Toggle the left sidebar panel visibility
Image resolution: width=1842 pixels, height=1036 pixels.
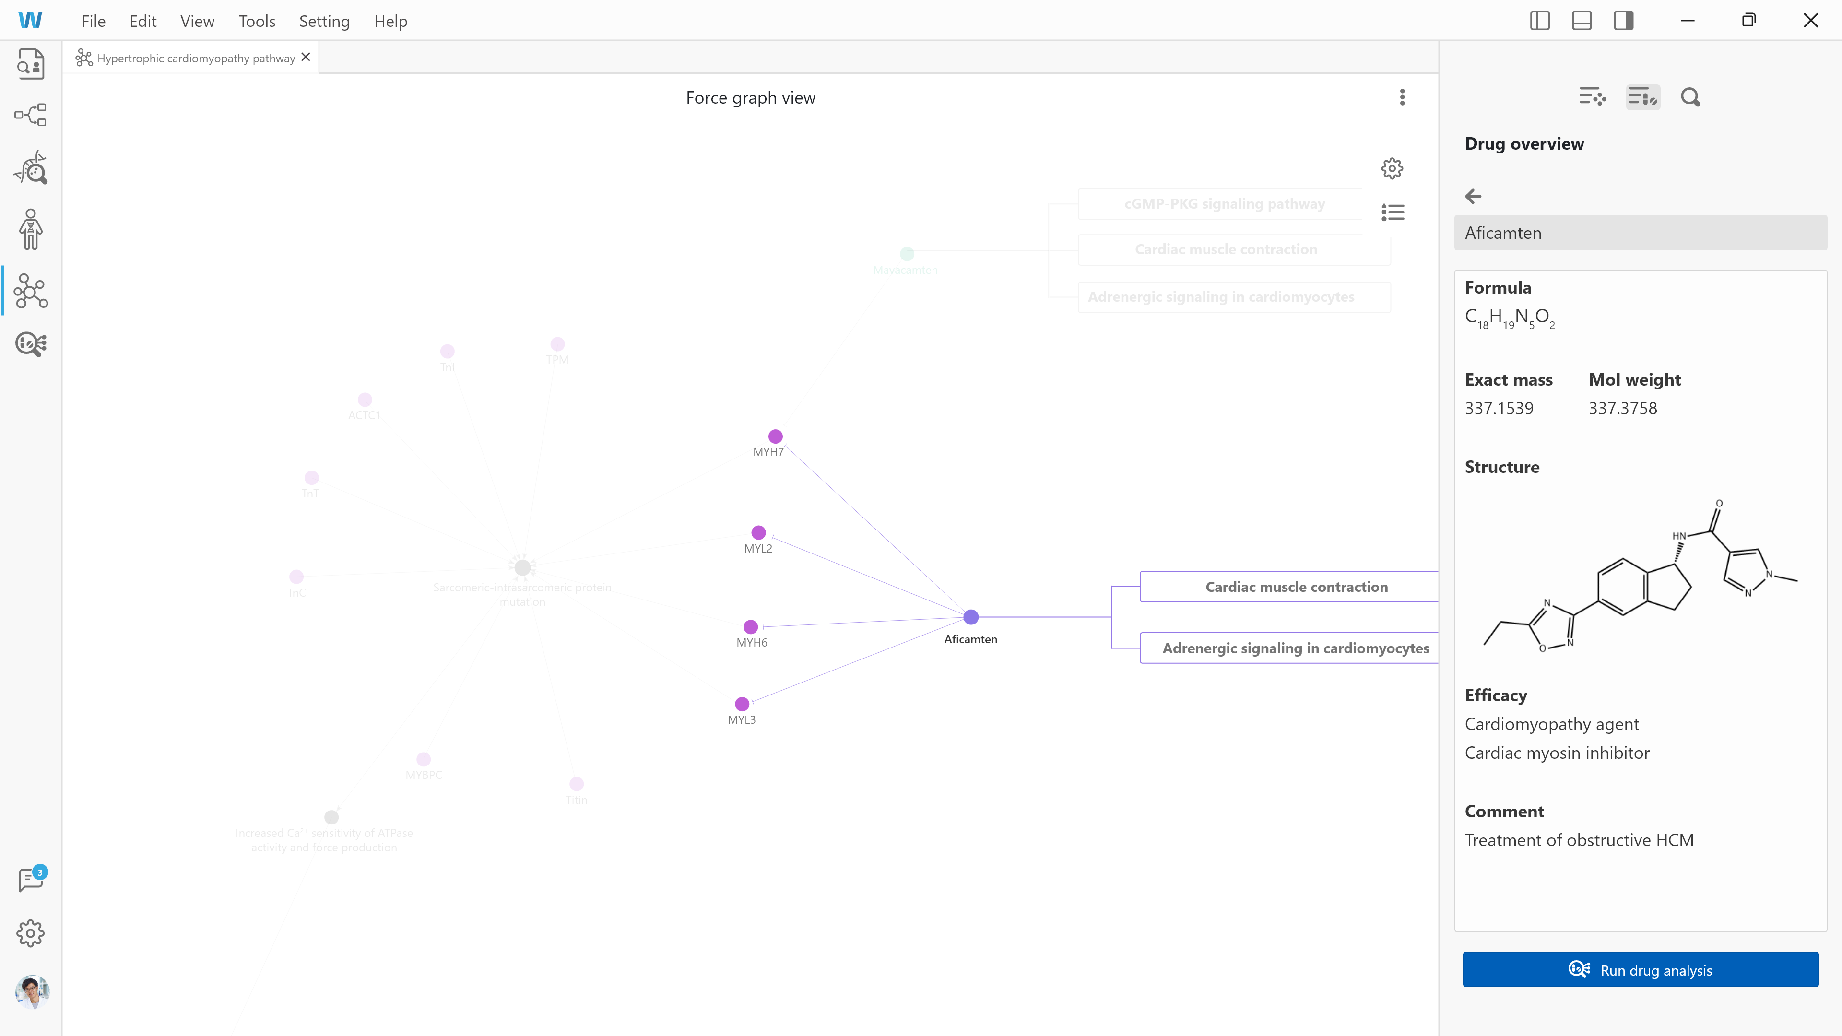point(1539,20)
